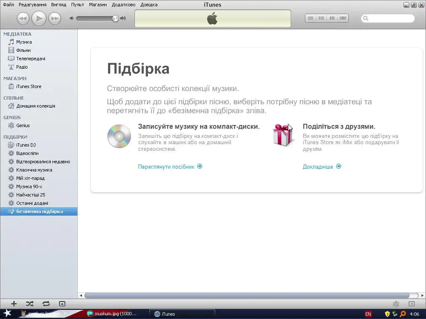Click the МЕДІАТЕКА section header

pos(17,34)
